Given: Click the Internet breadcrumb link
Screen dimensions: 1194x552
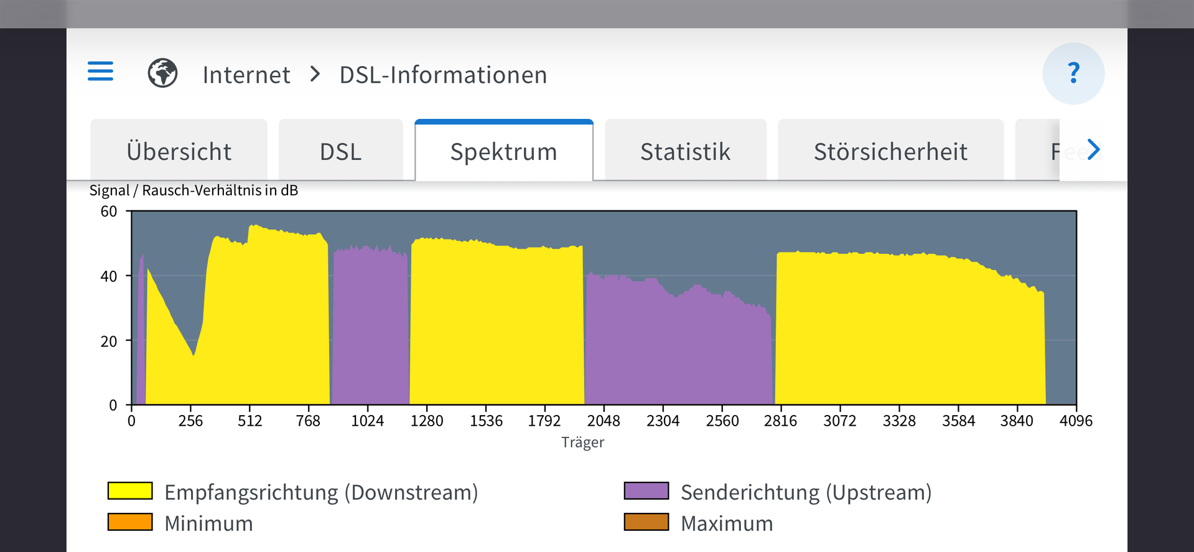Looking at the screenshot, I should click(246, 75).
